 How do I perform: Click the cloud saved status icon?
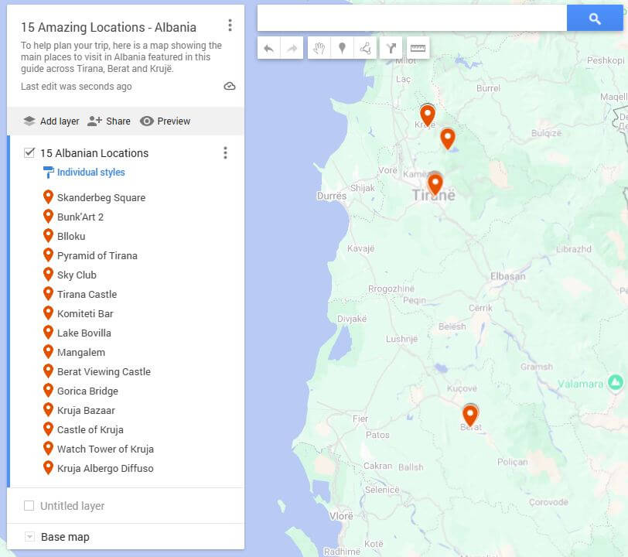(230, 86)
